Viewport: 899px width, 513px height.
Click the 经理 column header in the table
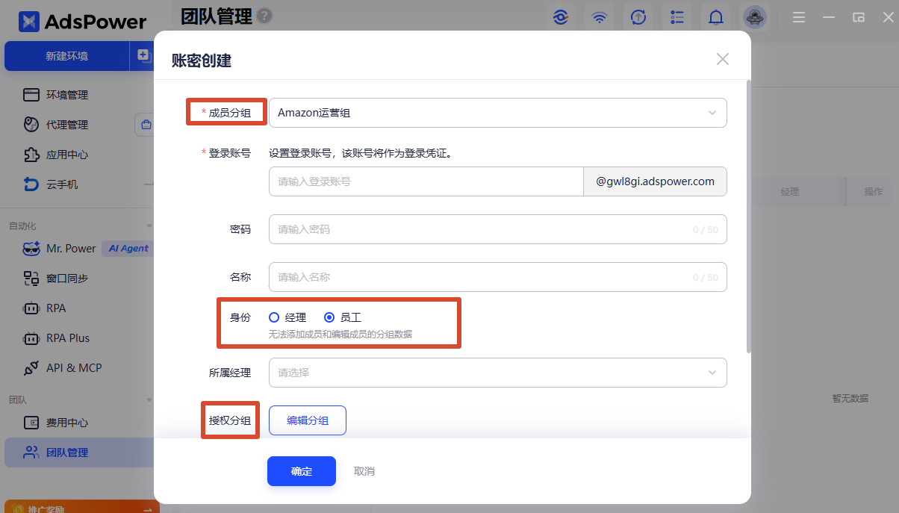(789, 192)
